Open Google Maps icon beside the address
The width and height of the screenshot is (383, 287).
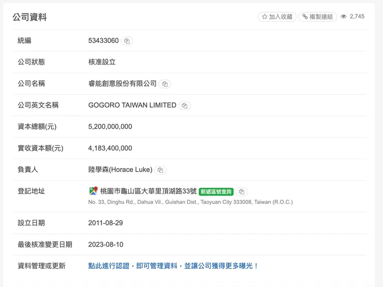point(93,191)
